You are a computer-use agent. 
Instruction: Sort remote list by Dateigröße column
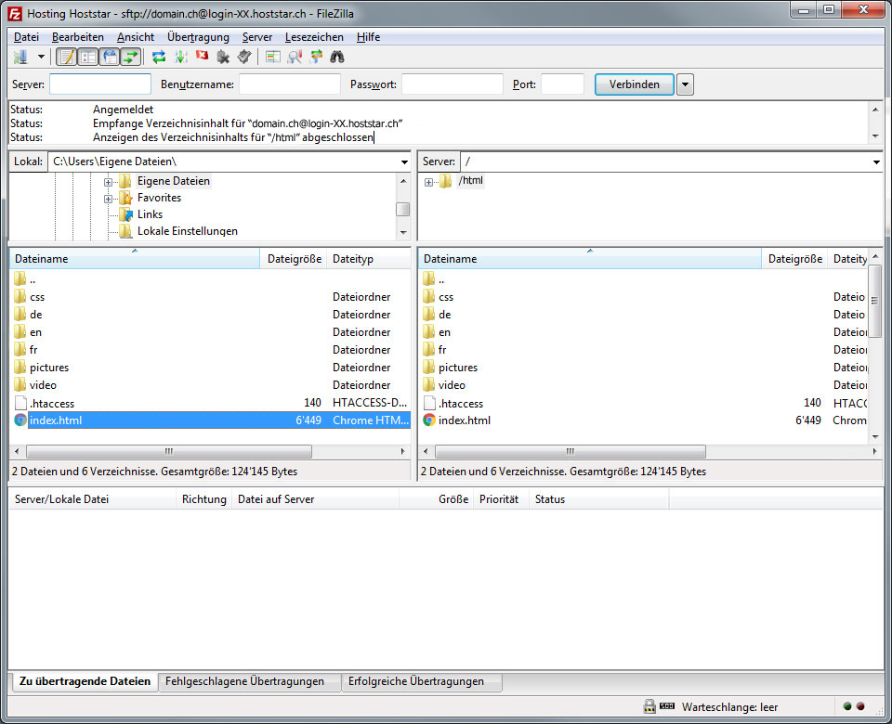click(794, 259)
